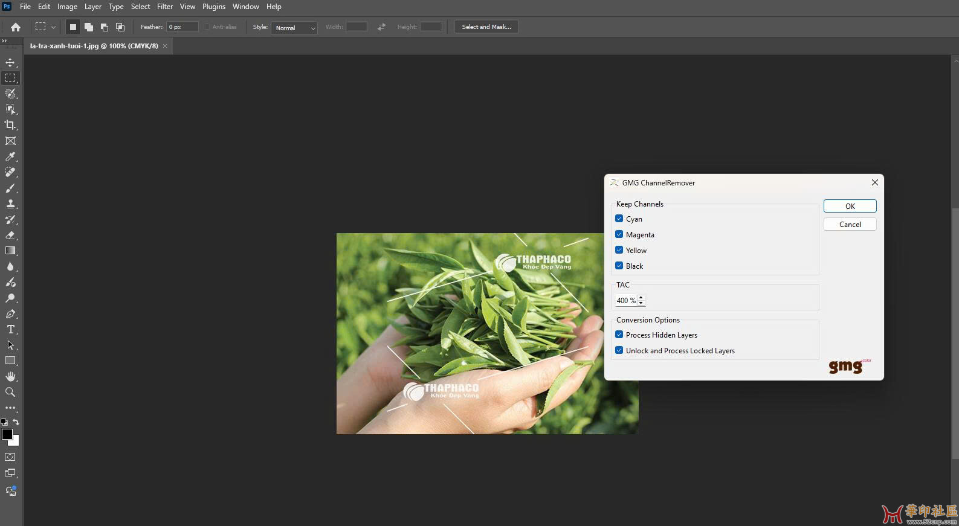959x526 pixels.
Task: Open the Edit Toolbar three-dots menu
Action: [x=10, y=408]
